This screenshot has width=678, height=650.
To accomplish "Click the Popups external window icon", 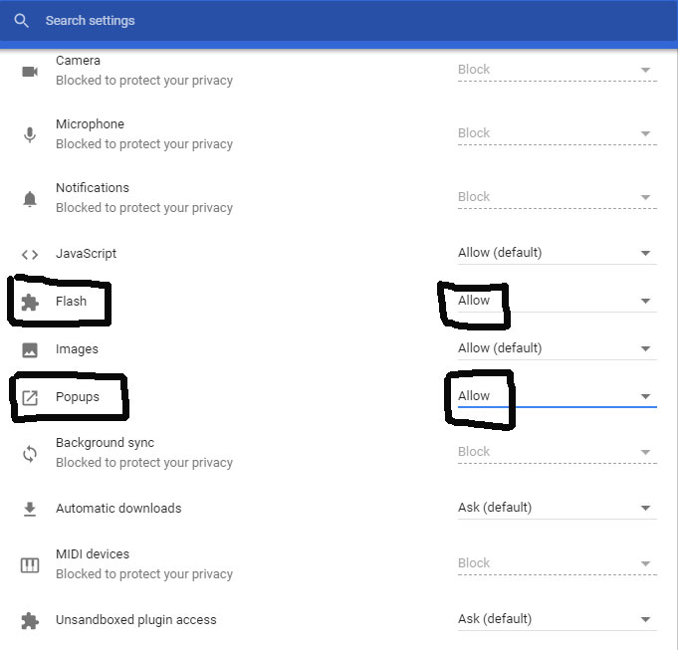I will (30, 397).
